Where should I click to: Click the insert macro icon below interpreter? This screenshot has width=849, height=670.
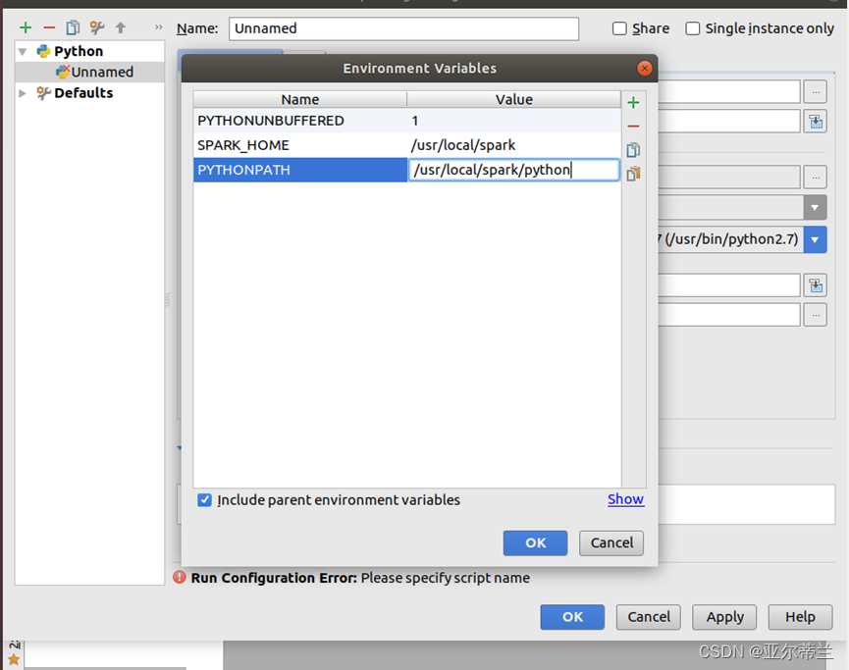pyautogui.click(x=816, y=285)
